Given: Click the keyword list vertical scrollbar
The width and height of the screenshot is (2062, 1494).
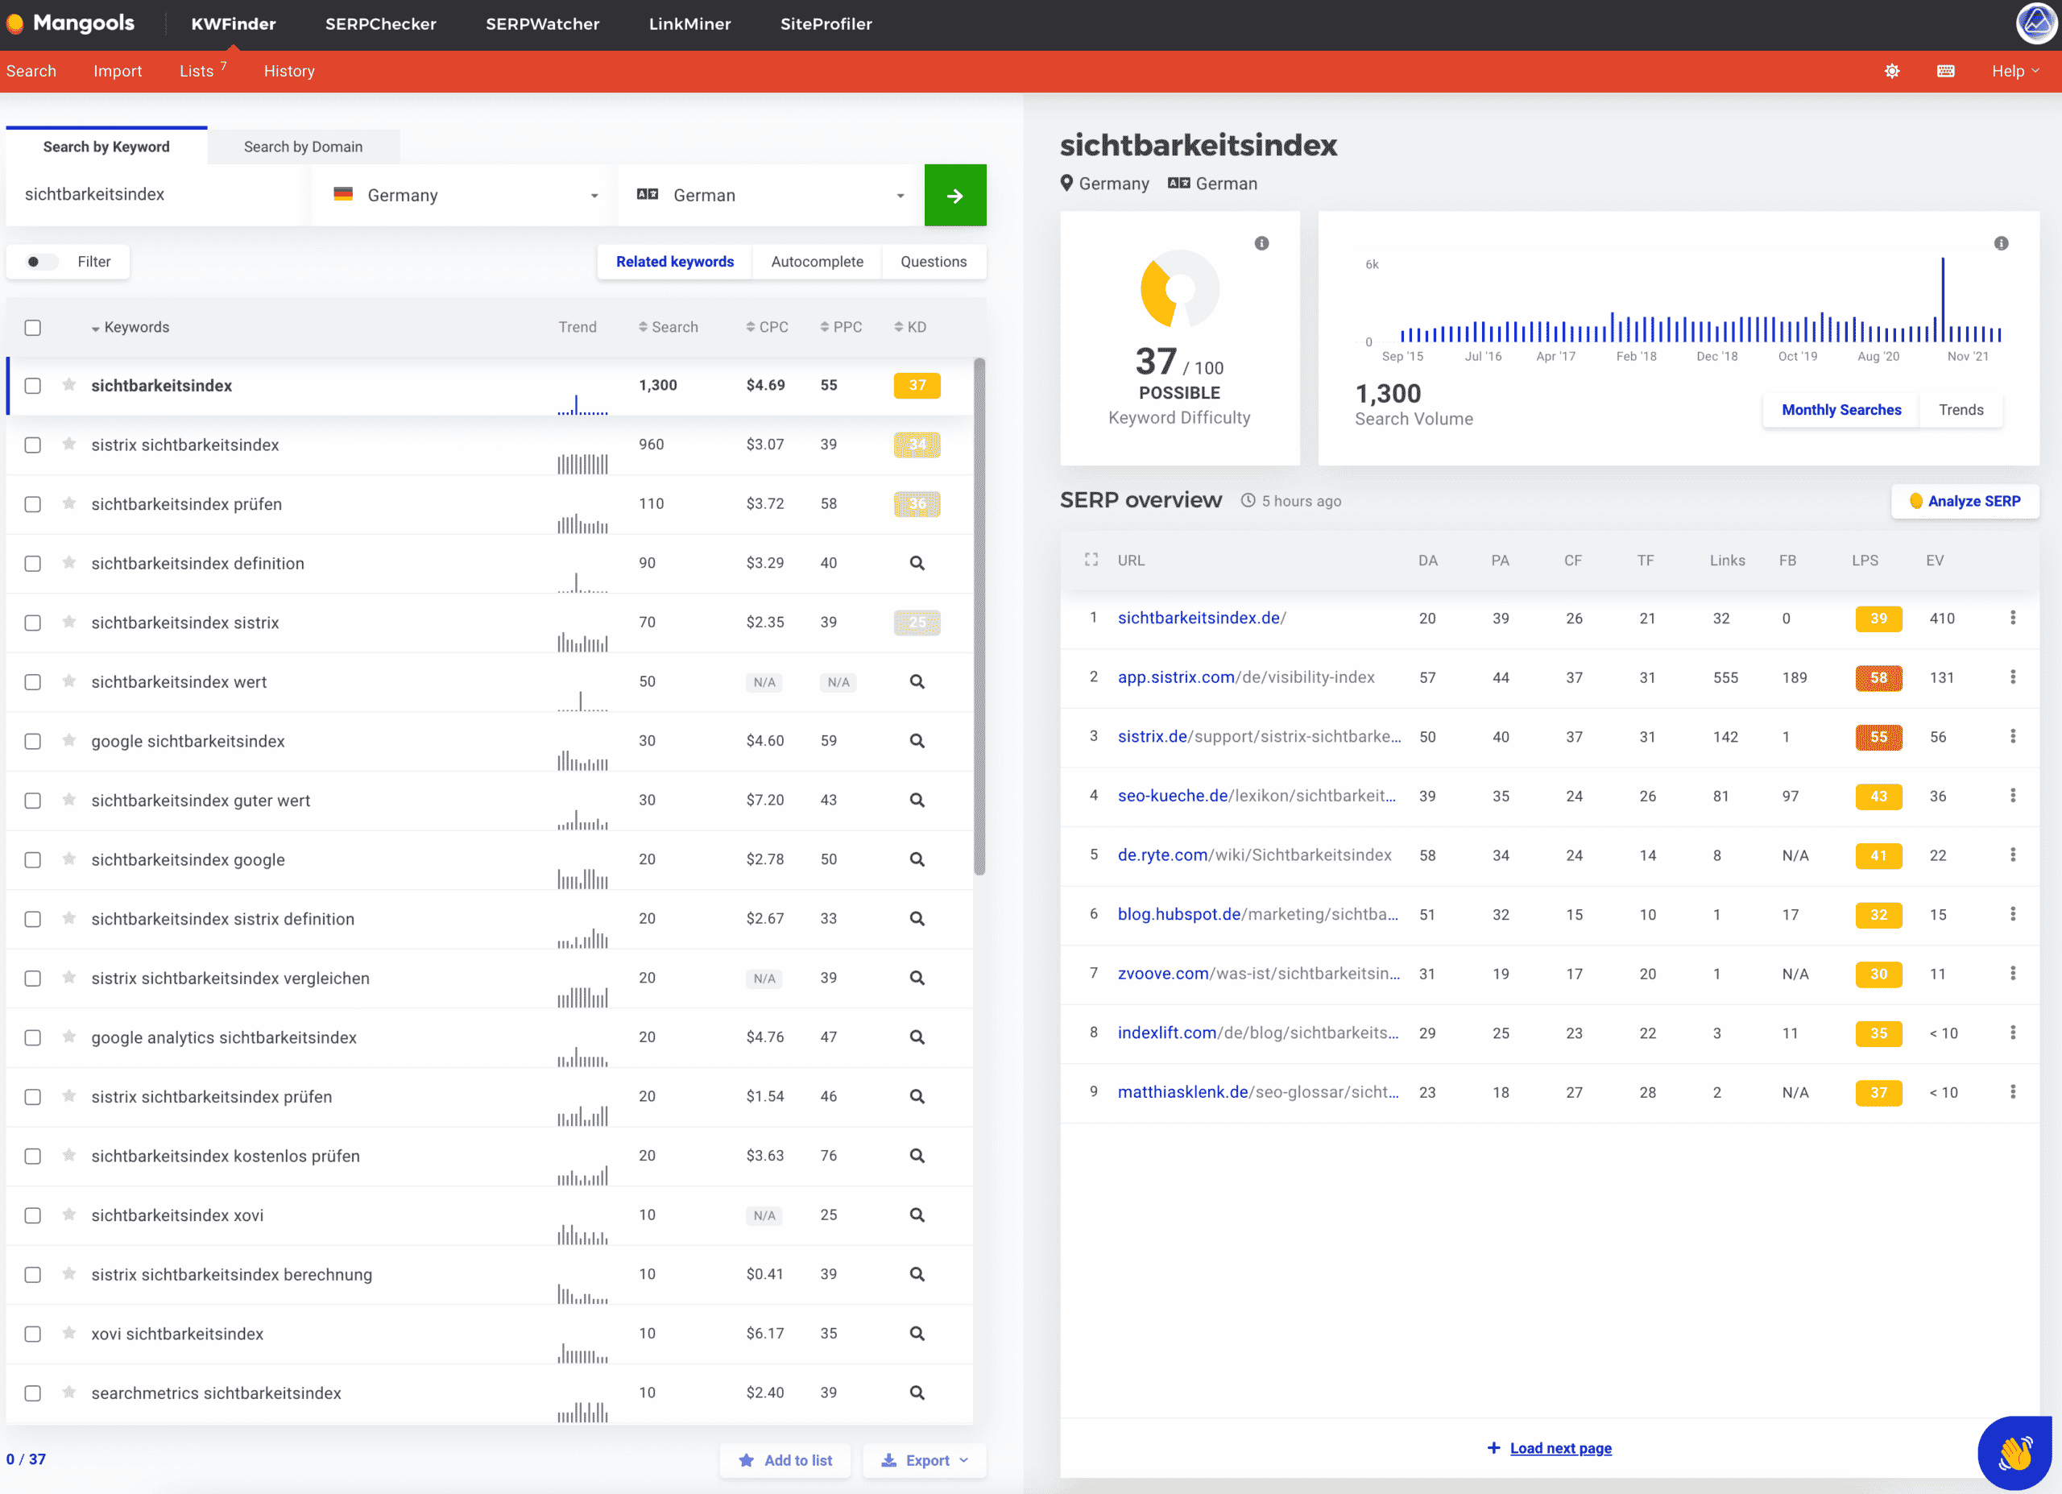Looking at the screenshot, I should 979,616.
